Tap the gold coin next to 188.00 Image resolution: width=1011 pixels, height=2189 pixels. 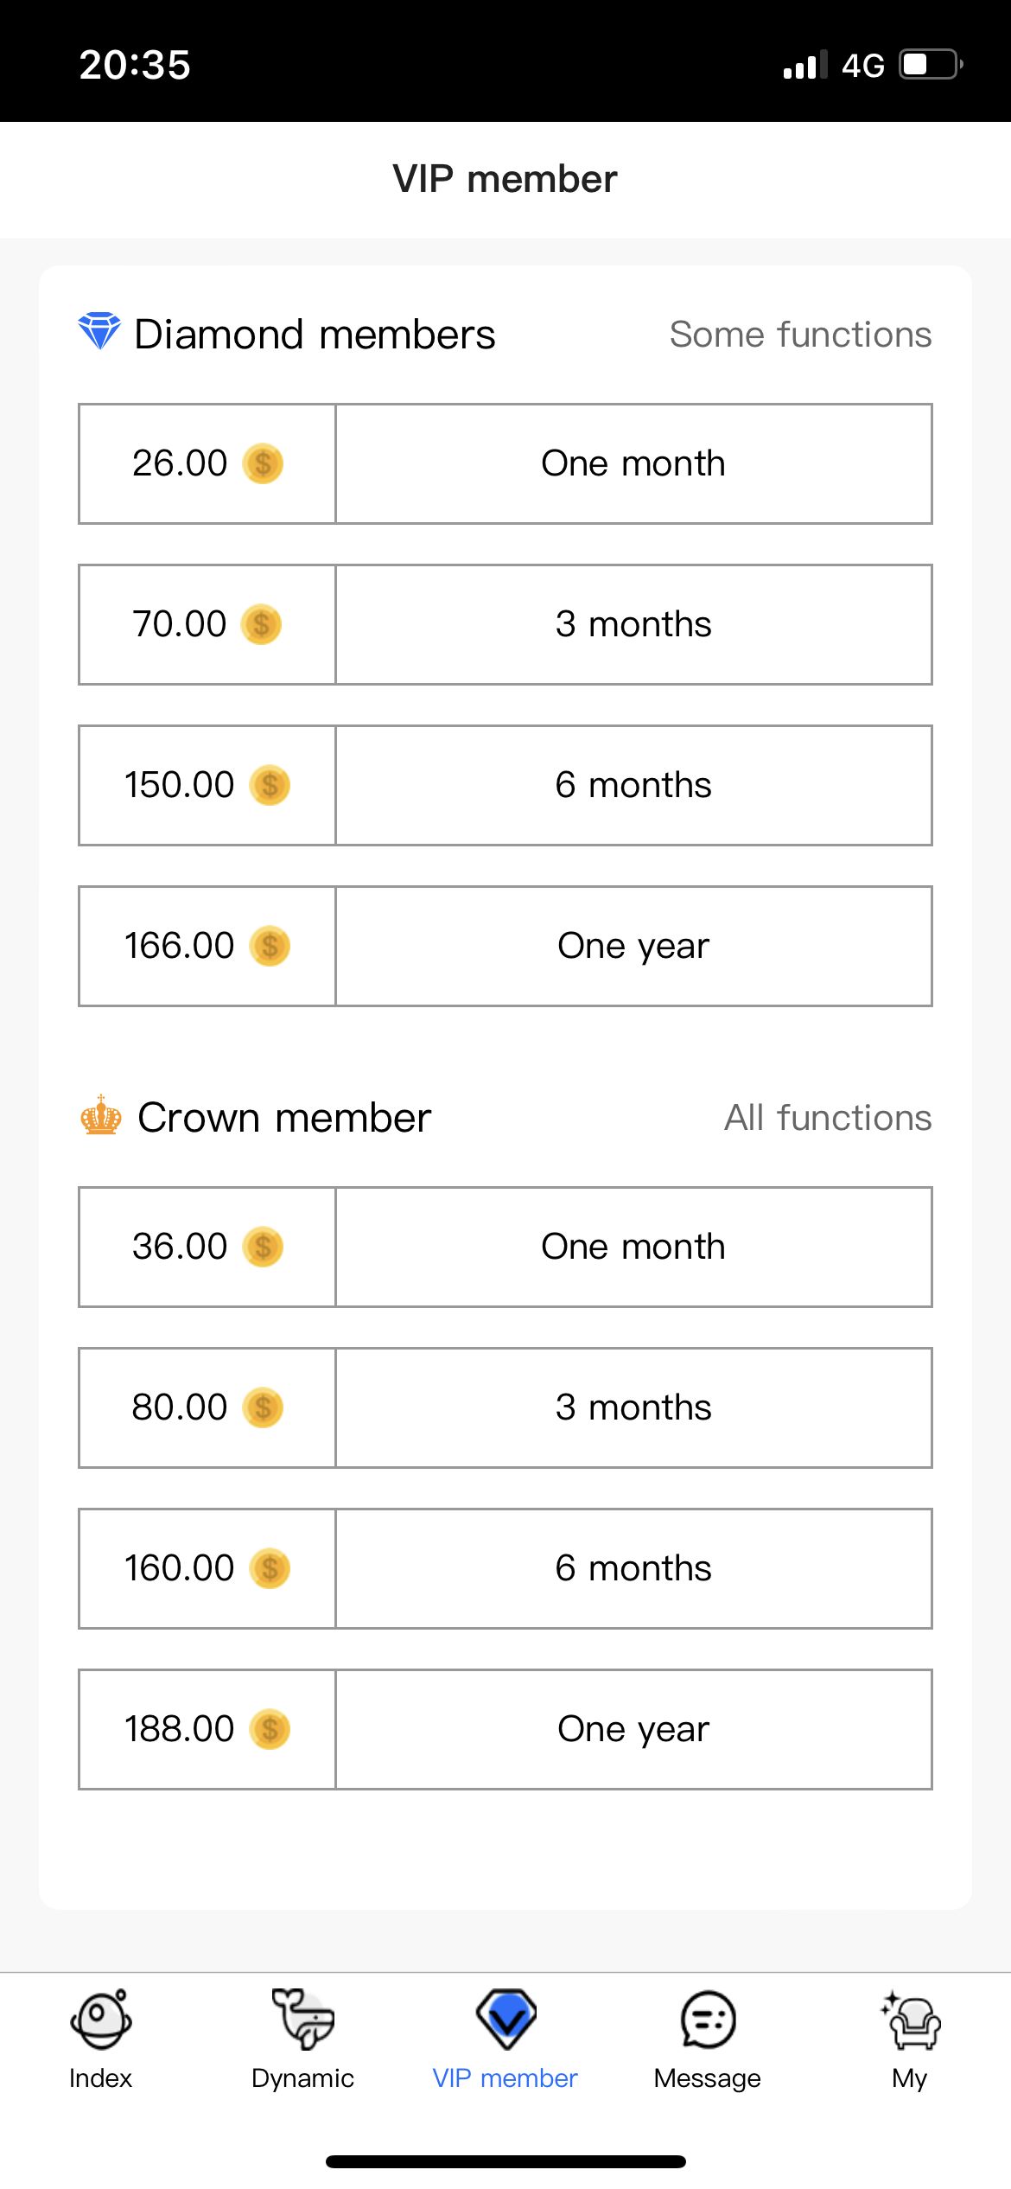[270, 1729]
